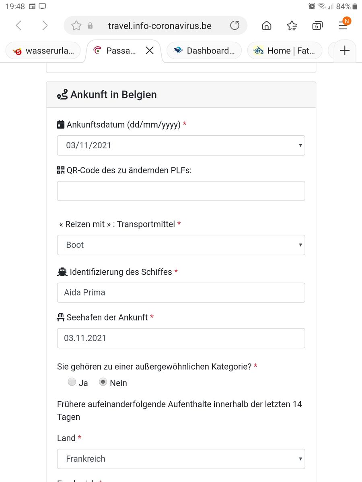Image resolution: width=362 pixels, height=482 pixels.
Task: Open the Ankunftsdatum date dropdown
Action: pyautogui.click(x=181, y=145)
